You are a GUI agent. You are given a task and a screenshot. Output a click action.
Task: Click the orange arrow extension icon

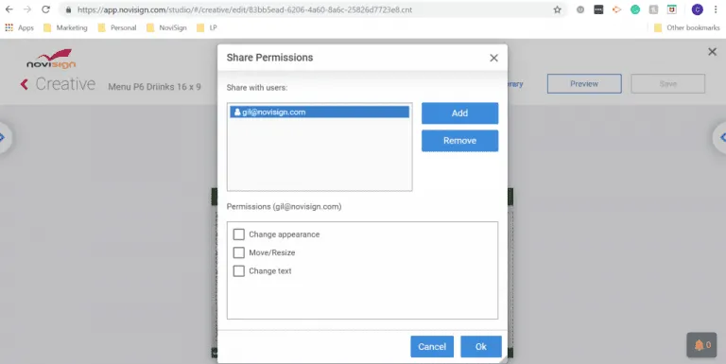click(x=616, y=9)
